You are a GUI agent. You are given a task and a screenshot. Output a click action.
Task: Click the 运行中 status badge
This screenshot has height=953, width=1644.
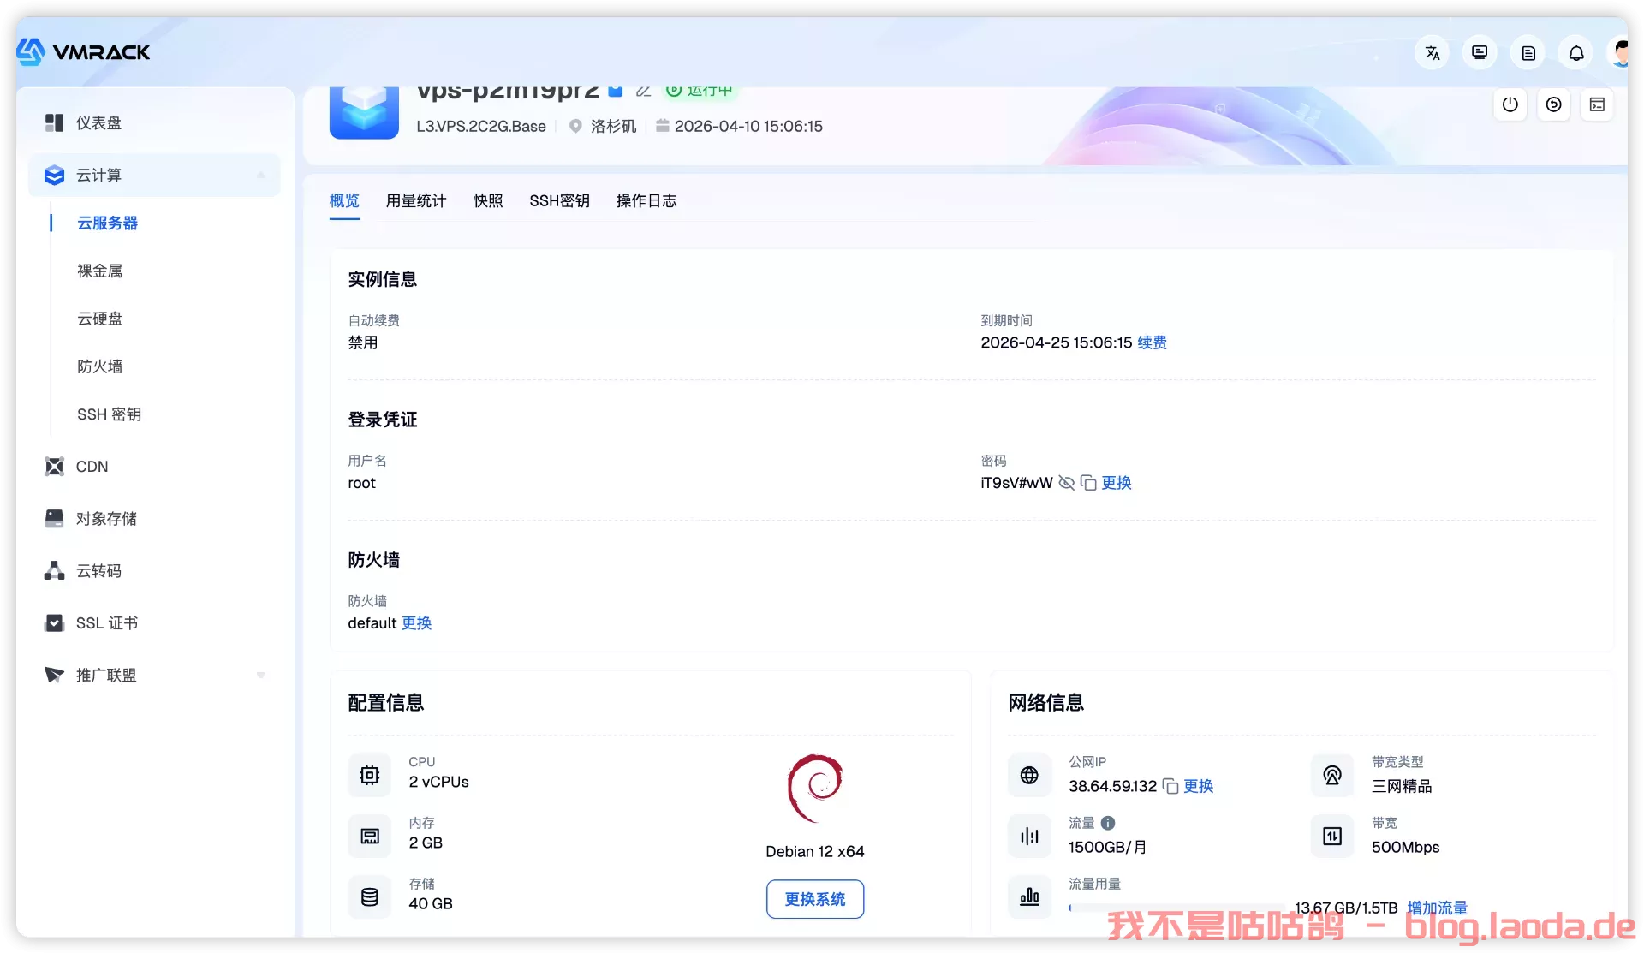coord(700,91)
